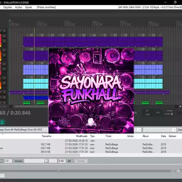Solo the track with the thin full-length purple clip
The image size is (182, 182).
(4, 92)
